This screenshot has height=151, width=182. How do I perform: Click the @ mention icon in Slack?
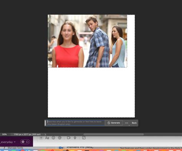pos(60,138)
